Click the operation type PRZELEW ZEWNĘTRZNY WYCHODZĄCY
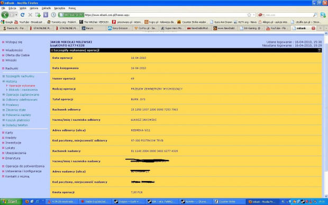Viewport: 328px width, 205px height. [x=157, y=89]
